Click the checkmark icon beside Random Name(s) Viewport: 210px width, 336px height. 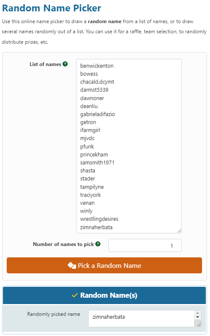click(74, 295)
